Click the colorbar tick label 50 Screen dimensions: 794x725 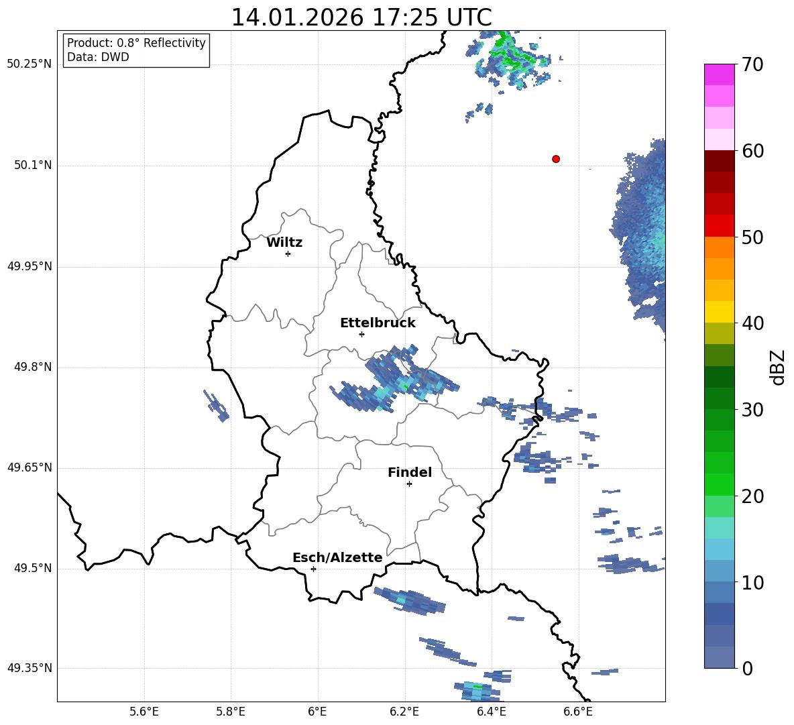[x=752, y=237]
